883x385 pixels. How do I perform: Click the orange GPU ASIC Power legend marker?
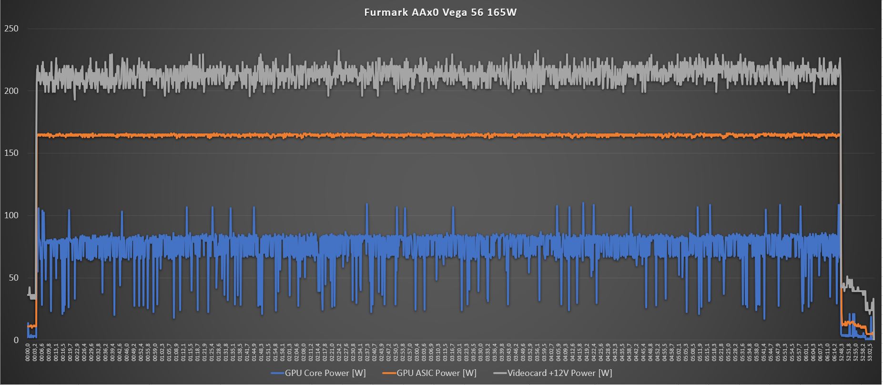coord(389,373)
